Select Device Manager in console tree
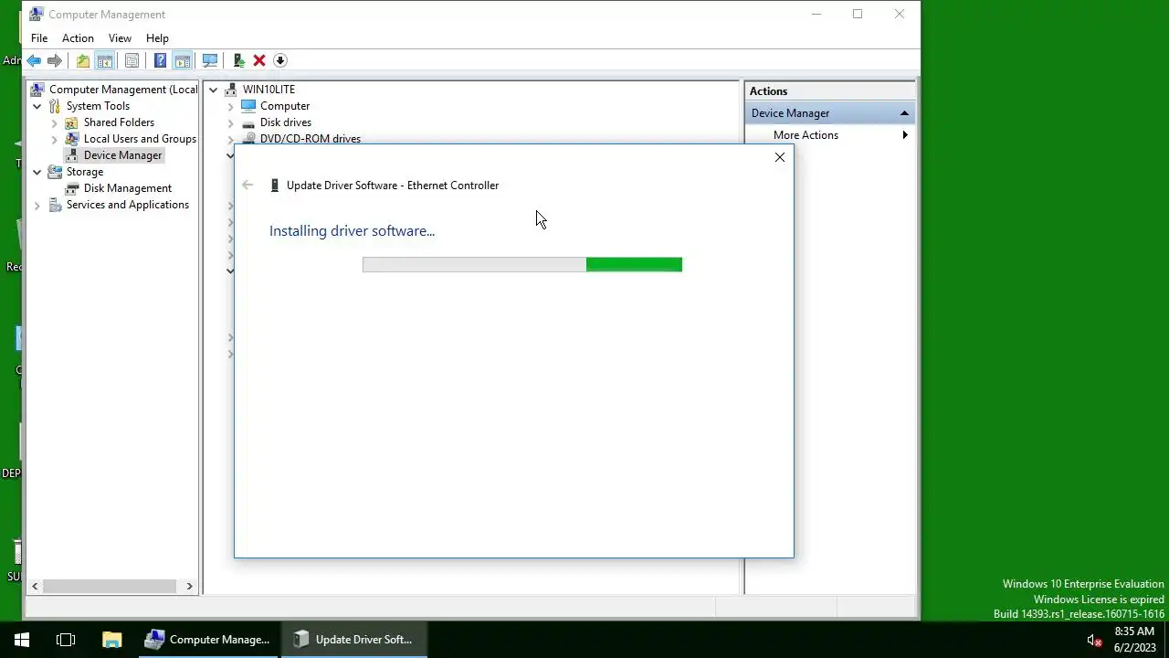The height and width of the screenshot is (658, 1169). [x=122, y=155]
